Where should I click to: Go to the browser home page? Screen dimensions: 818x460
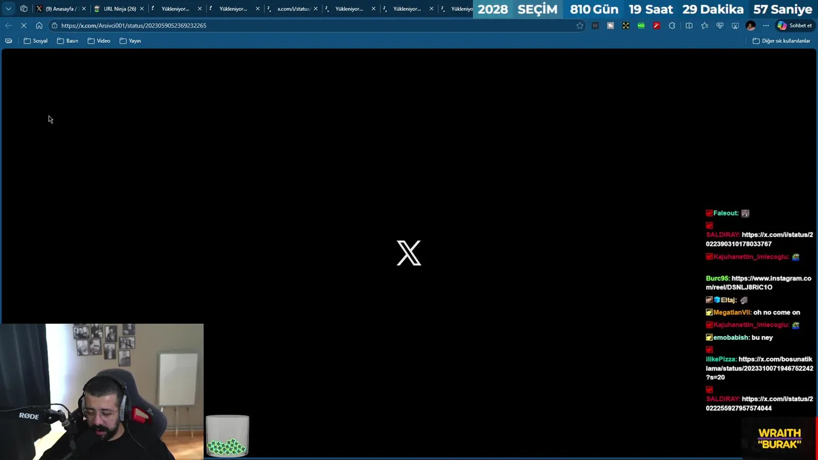[39, 26]
